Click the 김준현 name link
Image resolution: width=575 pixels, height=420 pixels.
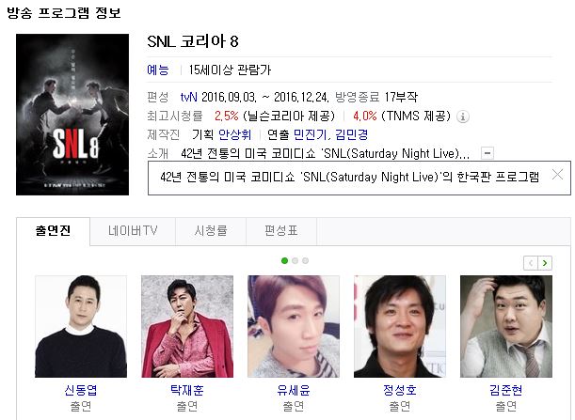coord(506,390)
